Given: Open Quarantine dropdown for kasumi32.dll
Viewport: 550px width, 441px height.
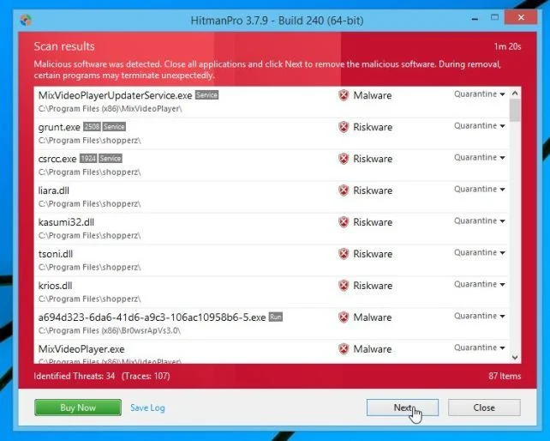Looking at the screenshot, I should tap(479, 220).
